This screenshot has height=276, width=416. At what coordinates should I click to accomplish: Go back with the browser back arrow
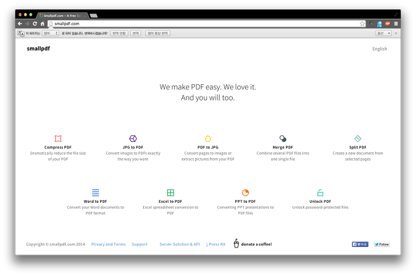(x=20, y=23)
